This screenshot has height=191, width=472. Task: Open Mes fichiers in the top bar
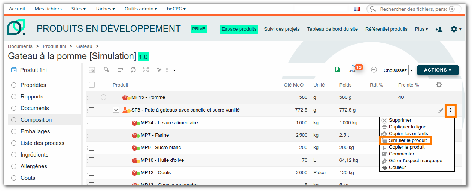(48, 9)
